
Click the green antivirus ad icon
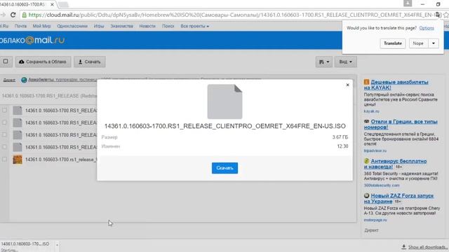pos(366,161)
